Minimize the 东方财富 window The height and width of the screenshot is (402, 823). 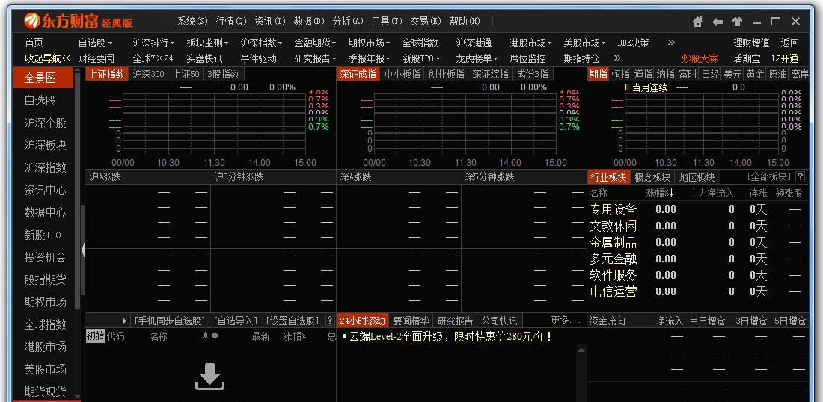pos(757,22)
